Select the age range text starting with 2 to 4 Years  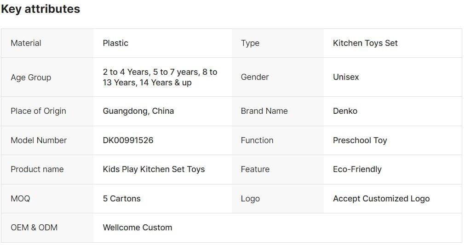pos(160,77)
